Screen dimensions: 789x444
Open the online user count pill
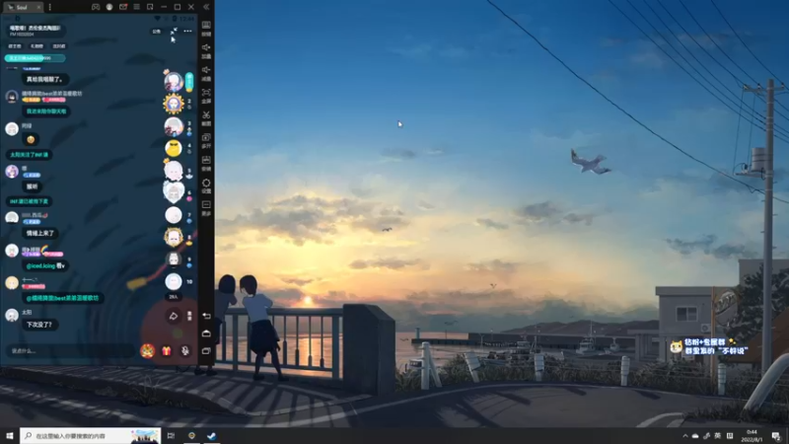pyautogui.click(x=174, y=297)
